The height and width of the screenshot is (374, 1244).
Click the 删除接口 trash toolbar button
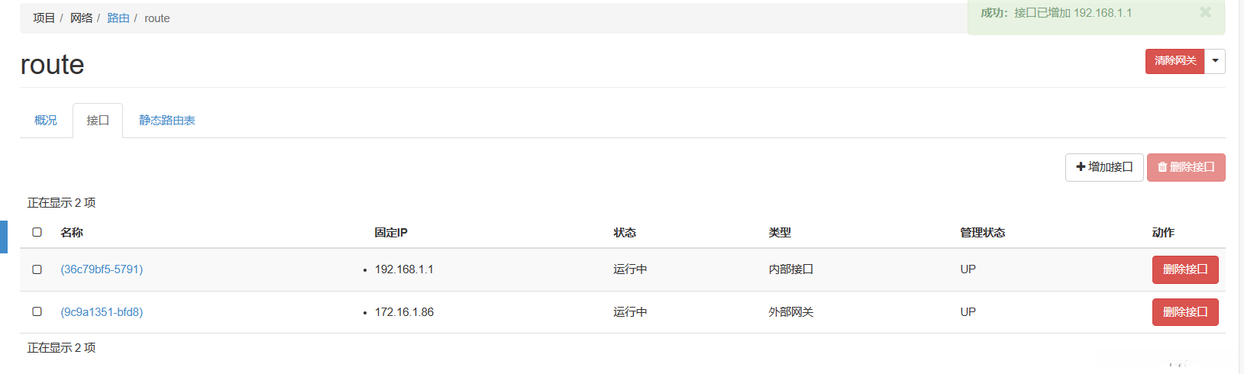[1185, 167]
